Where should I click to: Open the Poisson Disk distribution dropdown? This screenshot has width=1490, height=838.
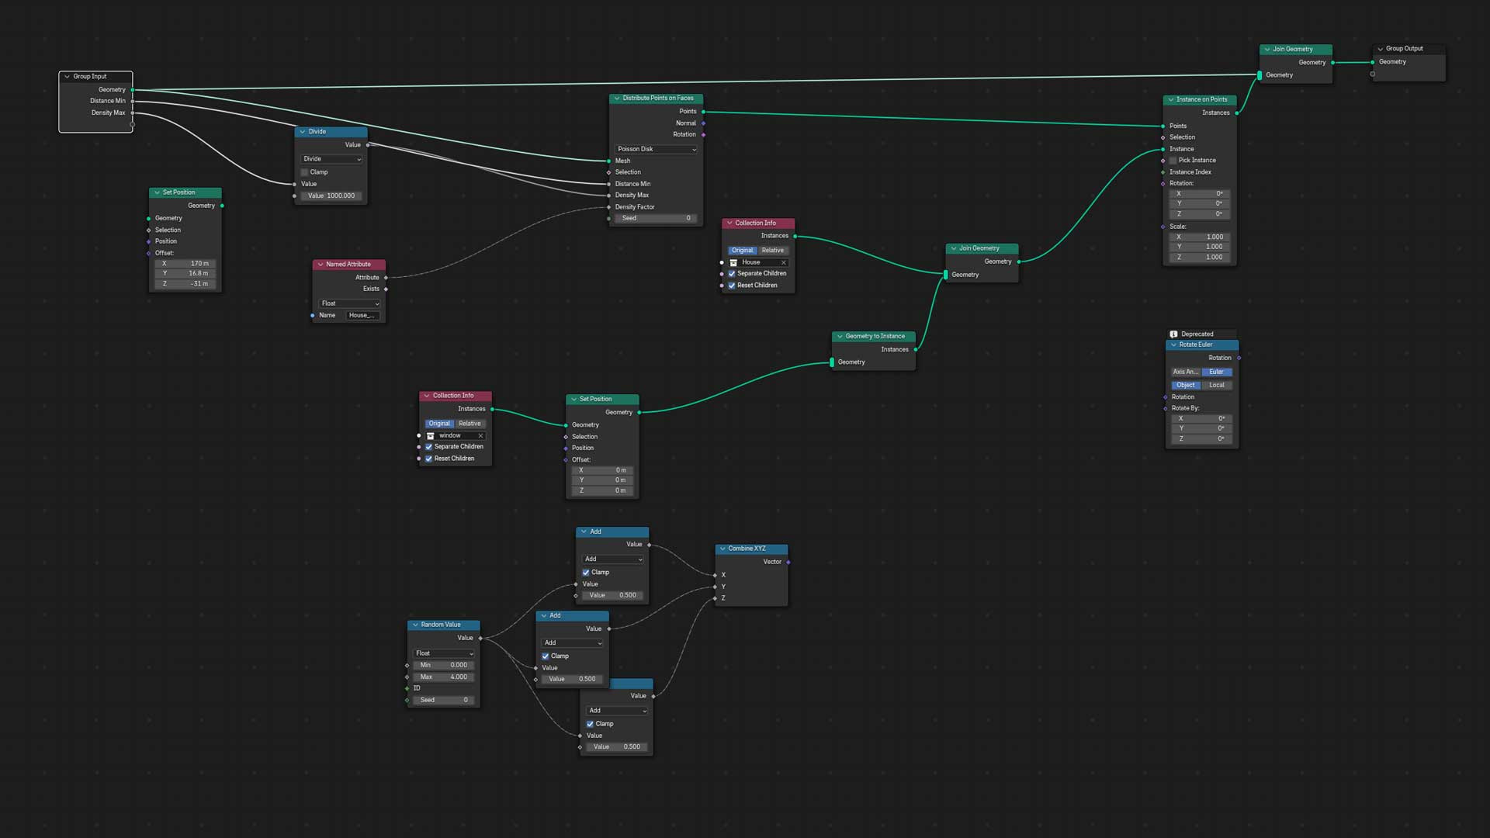click(x=656, y=149)
